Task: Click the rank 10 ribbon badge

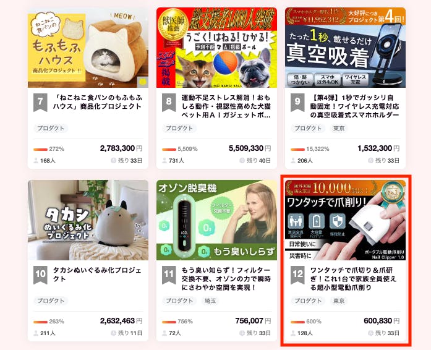Action: tap(40, 275)
